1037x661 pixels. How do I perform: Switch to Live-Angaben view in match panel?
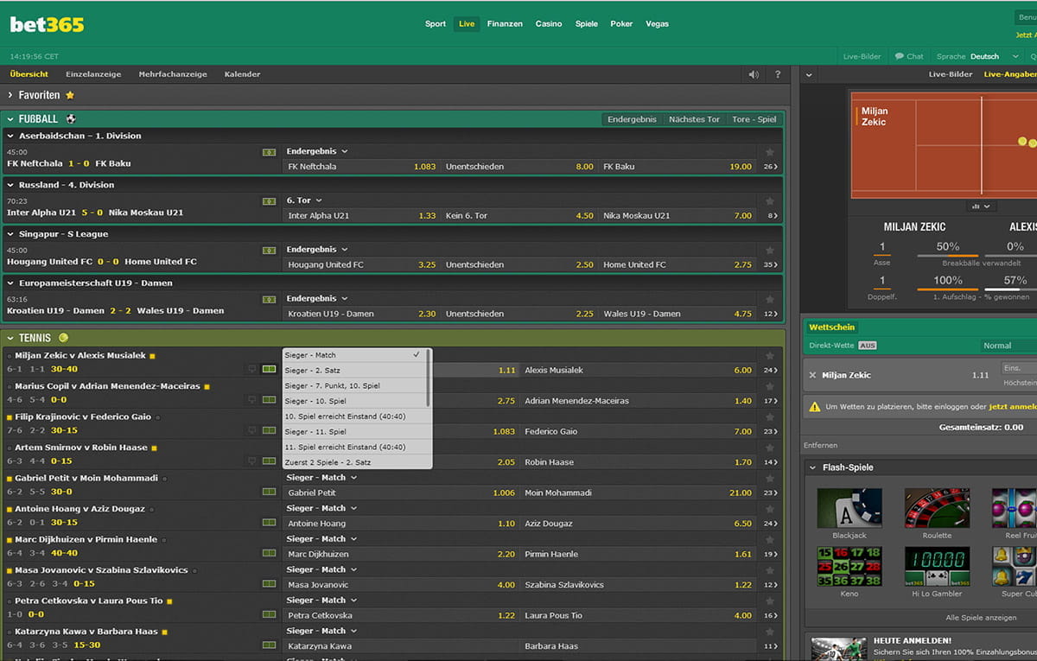tap(1009, 74)
